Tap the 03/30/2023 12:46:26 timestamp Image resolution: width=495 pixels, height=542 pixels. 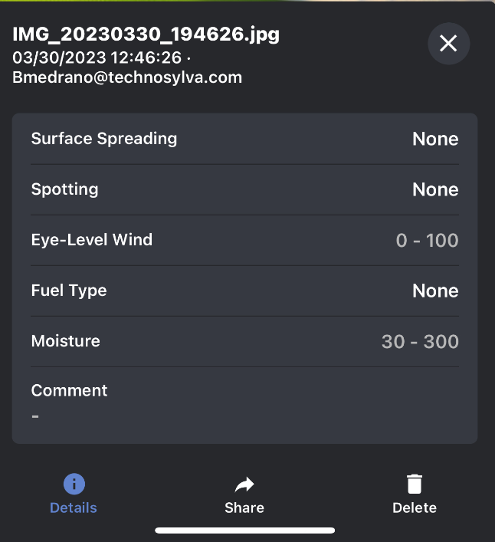[x=98, y=57]
